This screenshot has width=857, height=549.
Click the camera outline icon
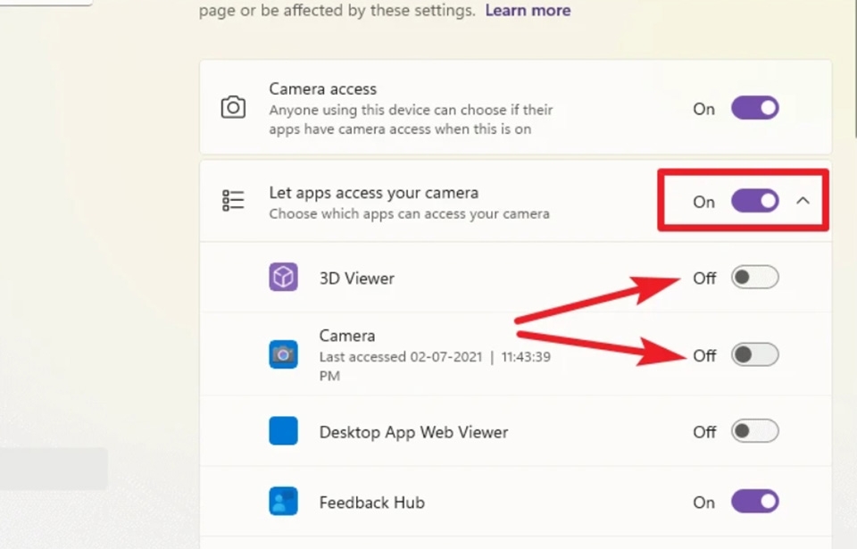tap(233, 107)
